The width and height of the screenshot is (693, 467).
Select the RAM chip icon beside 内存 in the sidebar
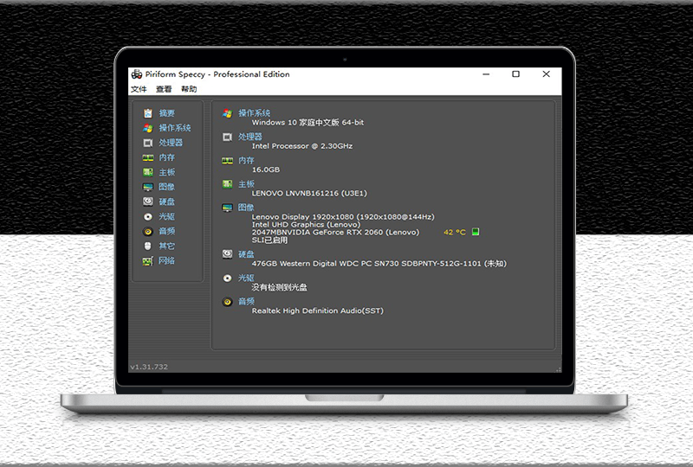point(148,157)
